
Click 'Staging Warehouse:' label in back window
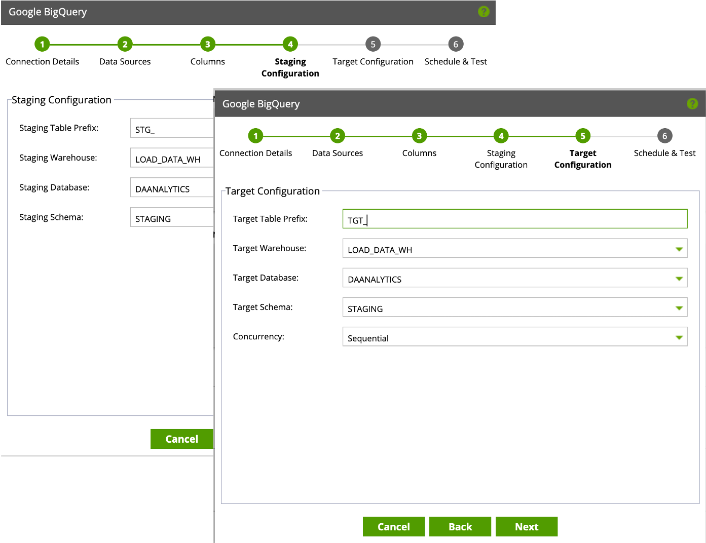(58, 158)
